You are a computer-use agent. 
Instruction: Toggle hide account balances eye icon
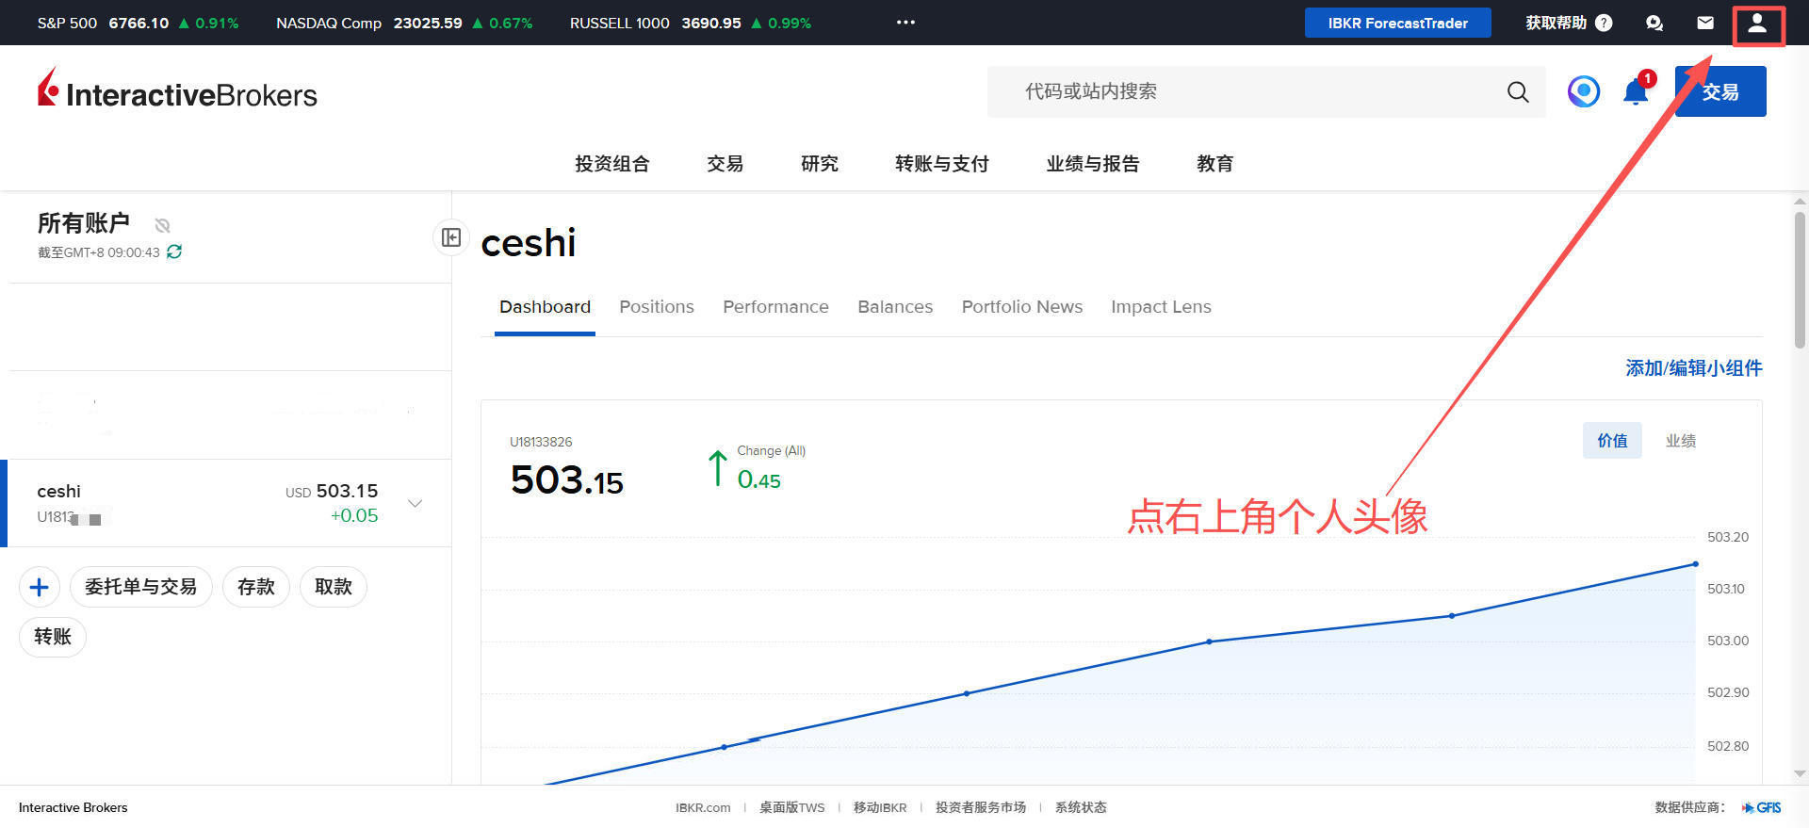coord(163,225)
